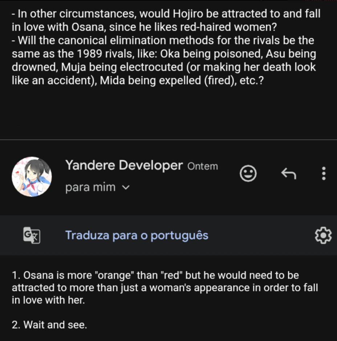337x341 pixels.
Task: Tap the "2. Wait and see." answer
Action: (49, 325)
